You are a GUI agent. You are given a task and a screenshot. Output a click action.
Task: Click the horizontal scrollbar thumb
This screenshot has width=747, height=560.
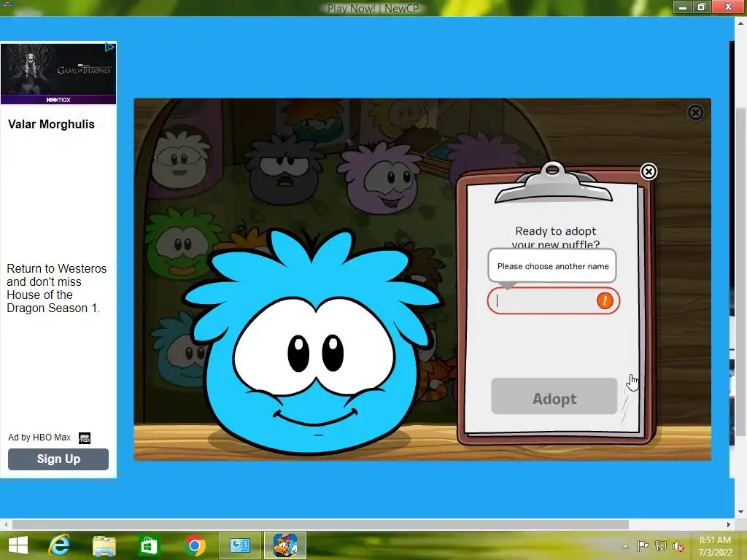320,524
